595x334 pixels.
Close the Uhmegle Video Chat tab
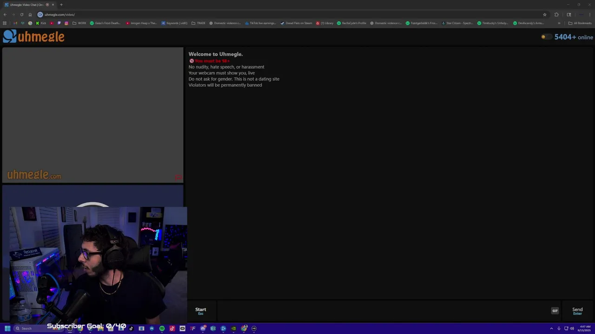coord(53,5)
